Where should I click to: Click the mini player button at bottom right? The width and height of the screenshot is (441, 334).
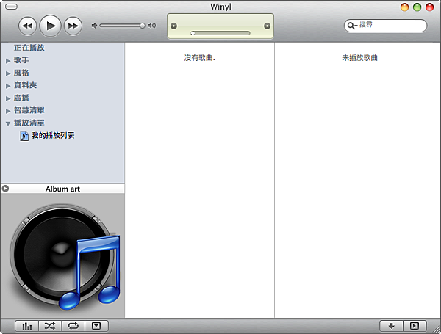pyautogui.click(x=415, y=326)
